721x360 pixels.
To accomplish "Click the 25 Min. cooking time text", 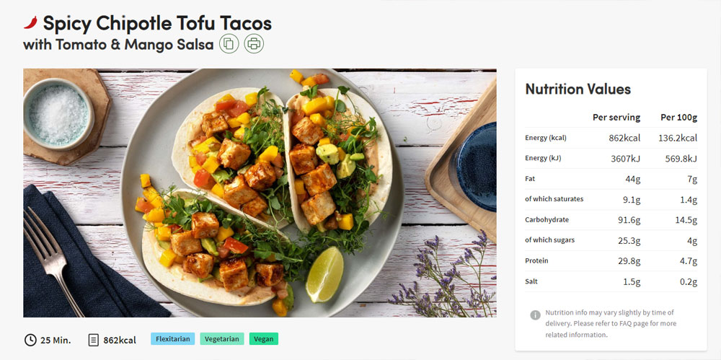I will [x=56, y=341].
